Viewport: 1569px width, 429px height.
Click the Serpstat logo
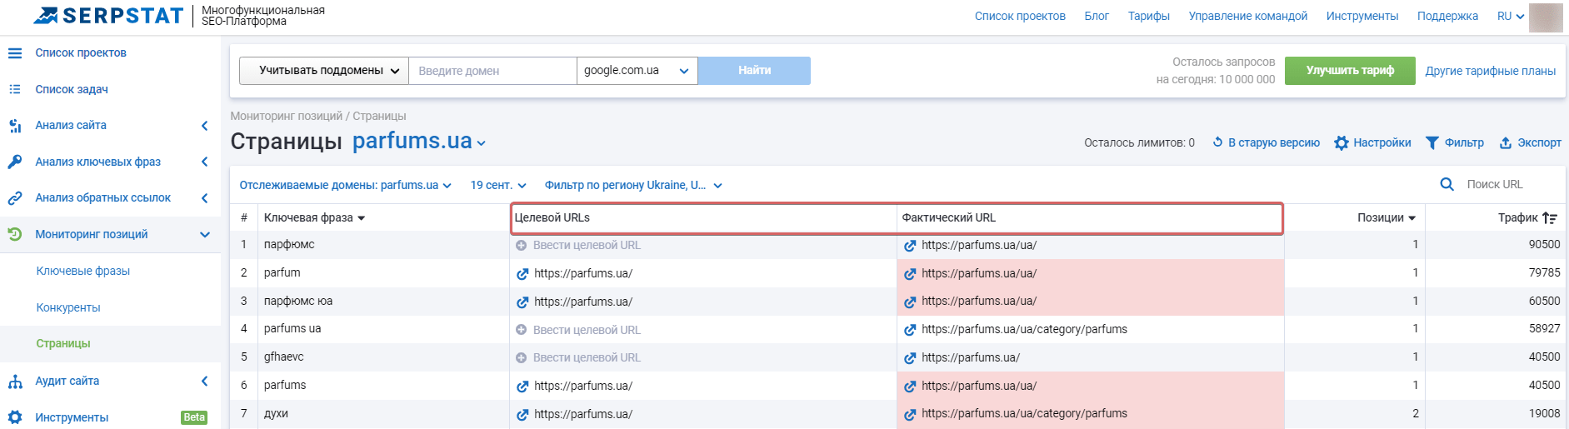coord(108,16)
